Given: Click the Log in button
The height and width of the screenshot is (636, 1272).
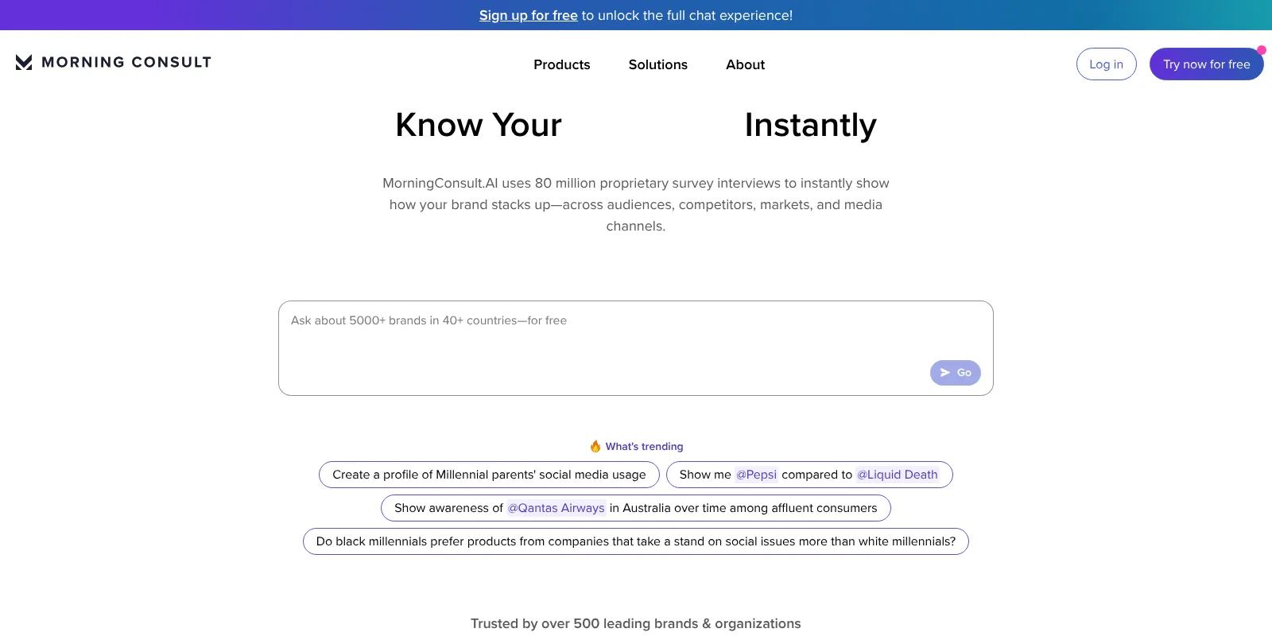Looking at the screenshot, I should click(1107, 64).
